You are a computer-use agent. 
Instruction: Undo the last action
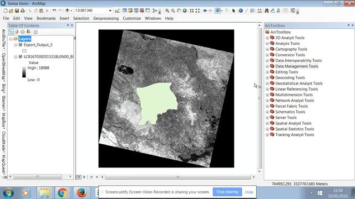tap(54, 11)
